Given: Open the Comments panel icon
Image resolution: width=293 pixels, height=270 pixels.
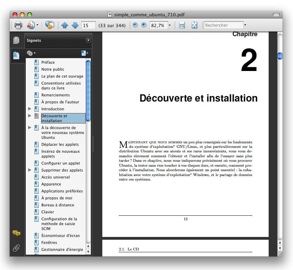Looking at the screenshot, I should click(x=16, y=233).
